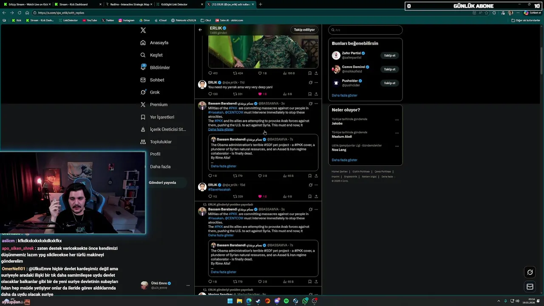Viewport: 544px width, 306px height.
Task: Open Grok from the sidebar
Action: (150, 92)
